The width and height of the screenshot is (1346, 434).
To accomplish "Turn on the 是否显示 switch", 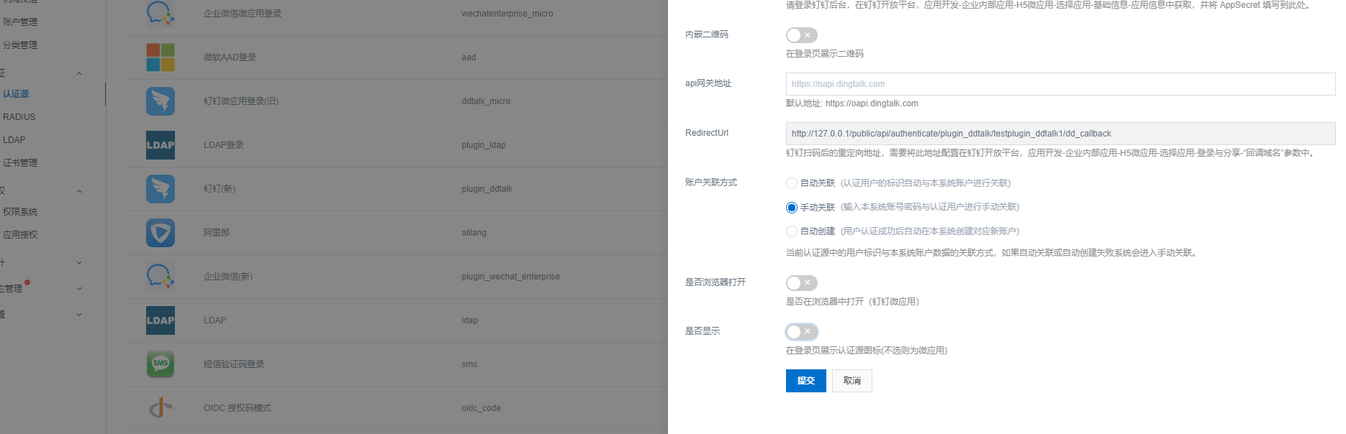I will click(x=801, y=332).
